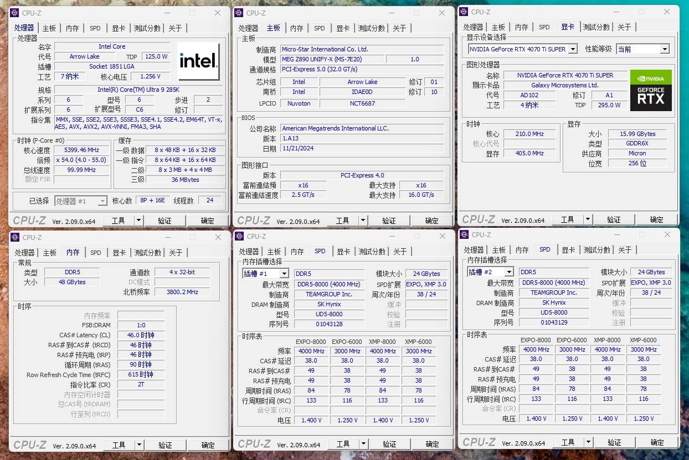Screen dimensions: 689x460
Task: Switch to the 内存 tab in the Intel Core processor window
Action: pos(72,28)
